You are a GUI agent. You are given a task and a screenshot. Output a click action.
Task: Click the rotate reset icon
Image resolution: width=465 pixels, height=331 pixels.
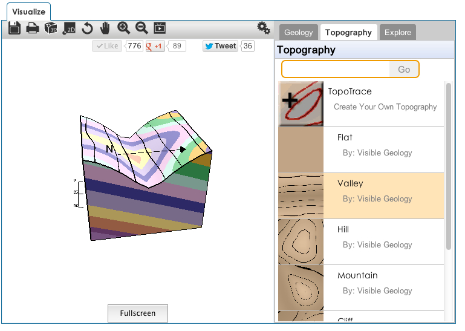(88, 28)
